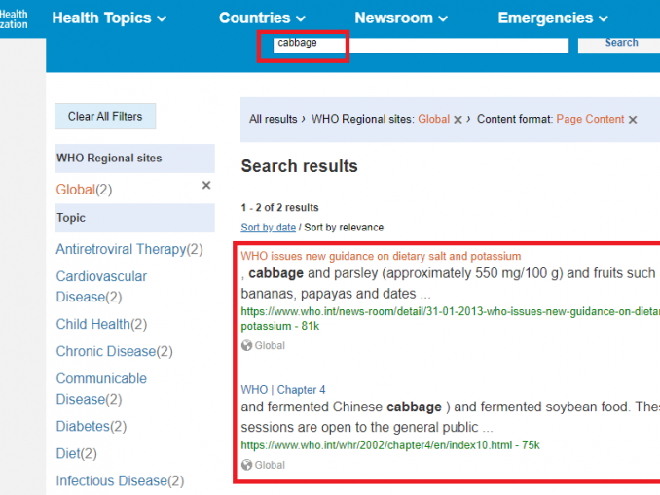Click the 1 - 2 of 2 results count
Viewport: 660px width, 495px height.
tap(280, 208)
